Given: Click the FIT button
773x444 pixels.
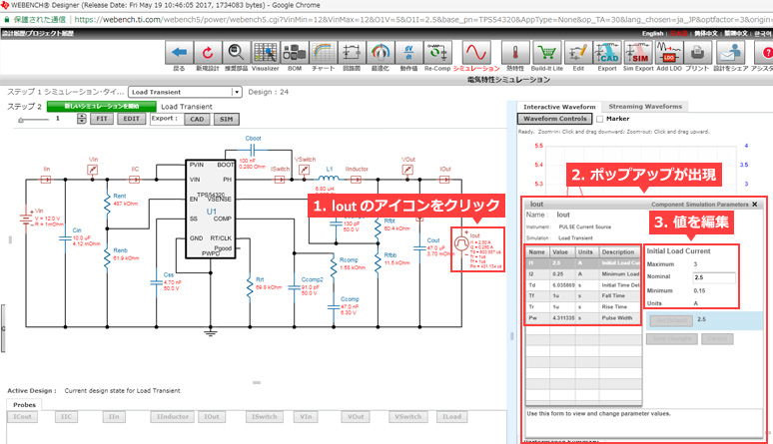Looking at the screenshot, I should (102, 119).
